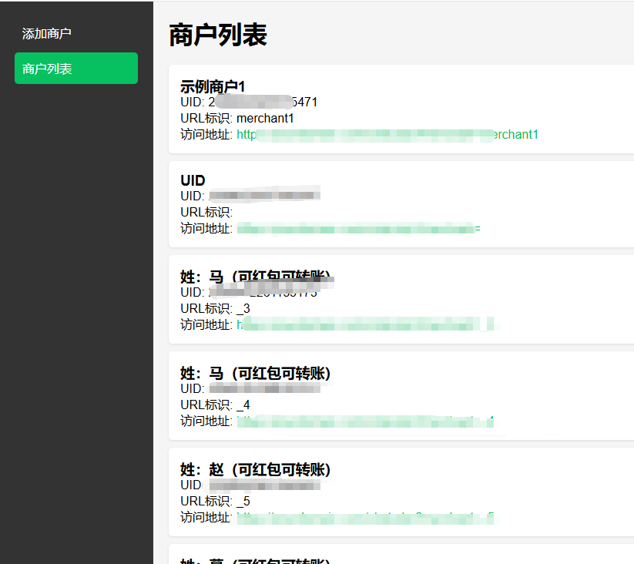This screenshot has width=634, height=564.
Task: Click the card title named UID
Action: (193, 180)
